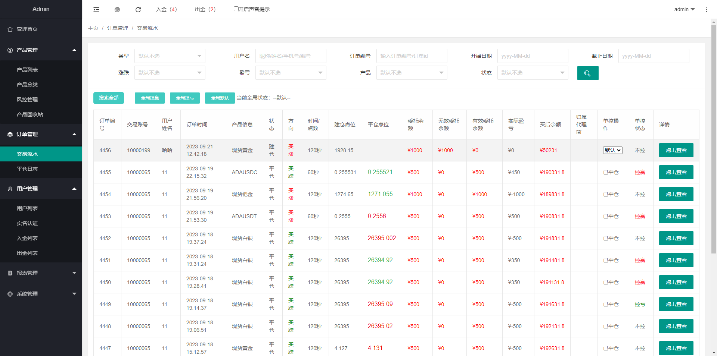Click the 订单编号 input field
The width and height of the screenshot is (717, 356).
coord(412,56)
